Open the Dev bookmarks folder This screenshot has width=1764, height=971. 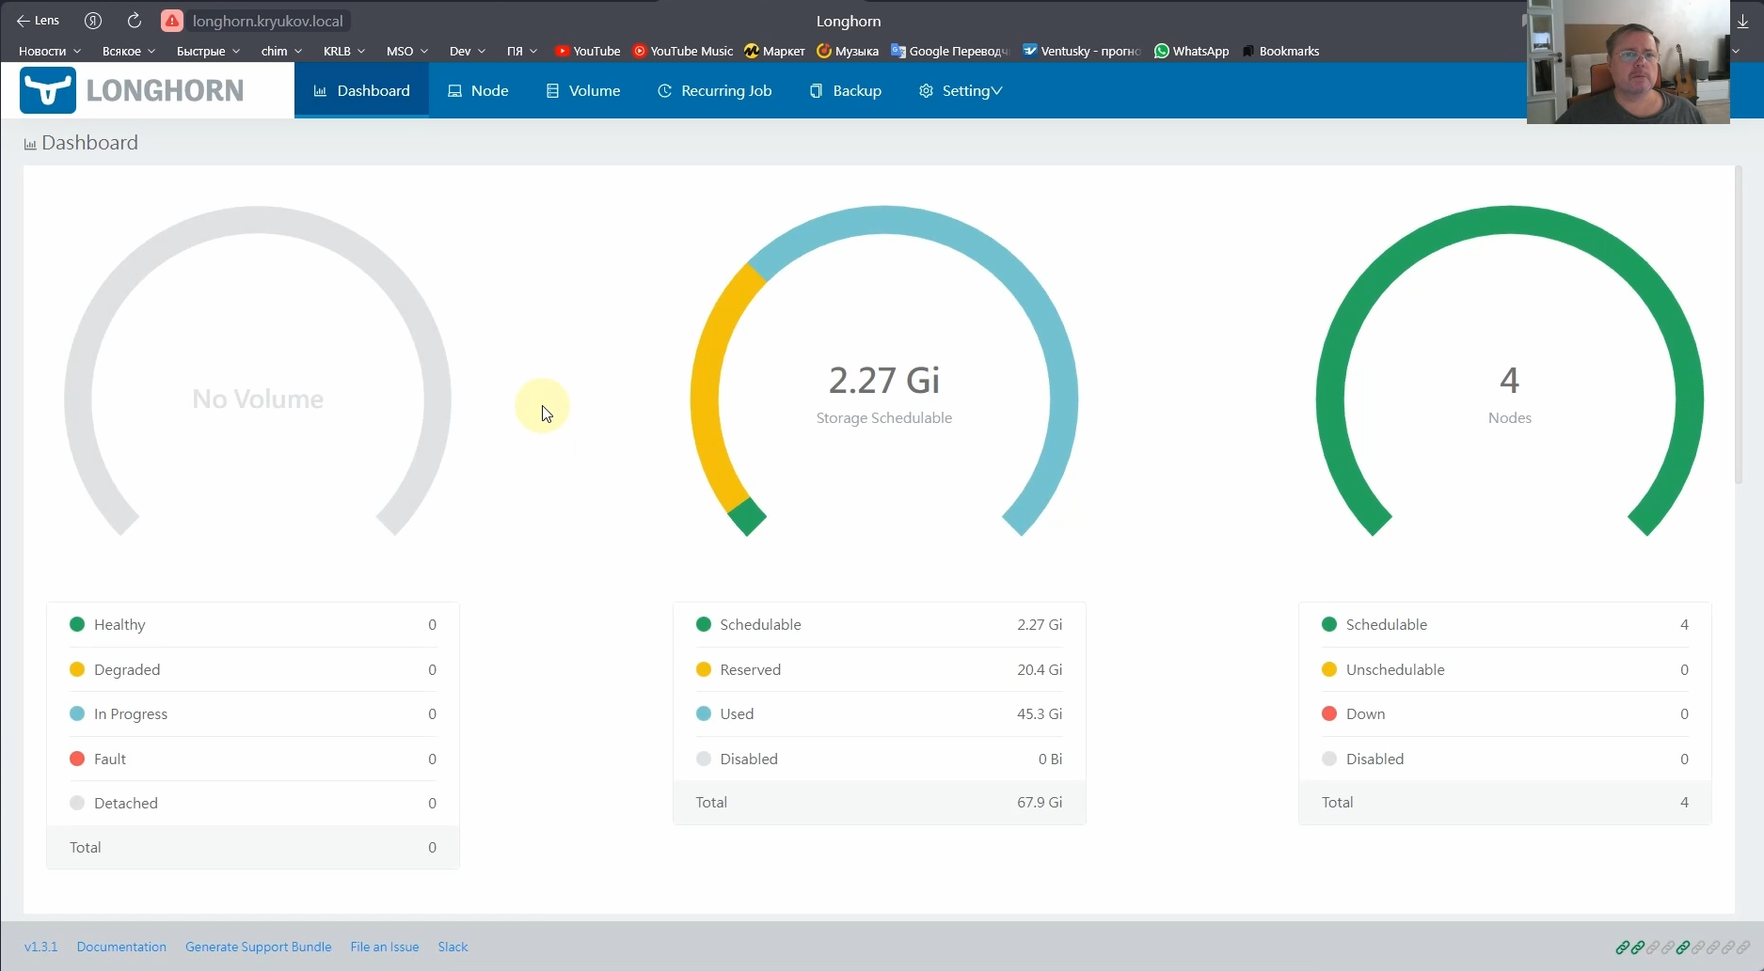click(x=468, y=51)
